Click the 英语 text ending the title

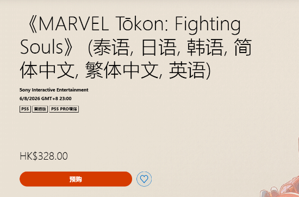tap(187, 70)
